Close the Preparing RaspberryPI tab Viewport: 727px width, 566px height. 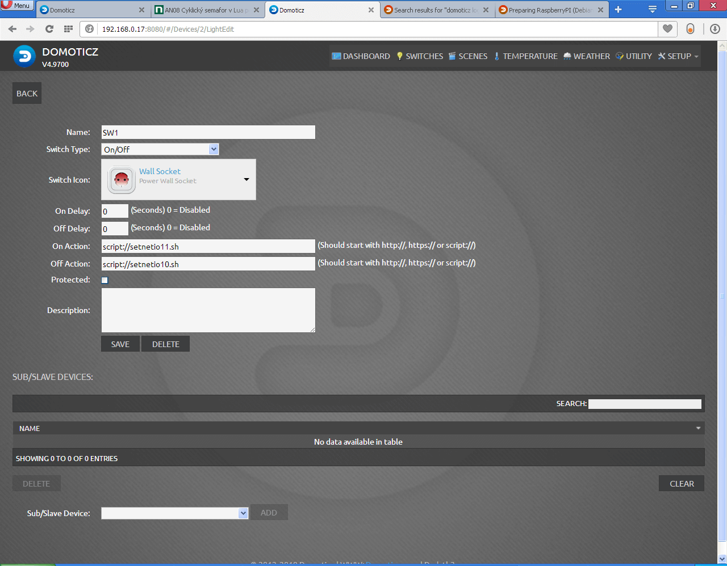coord(600,10)
